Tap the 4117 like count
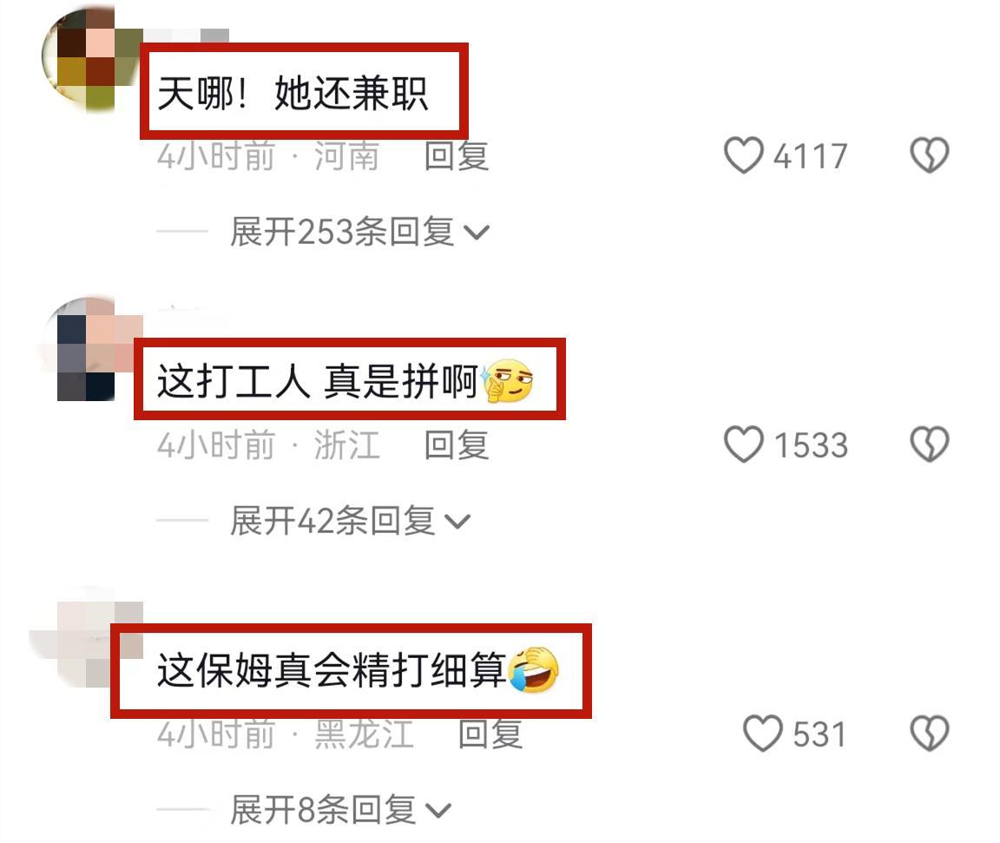Viewport: 1000px width, 843px height. point(811,156)
